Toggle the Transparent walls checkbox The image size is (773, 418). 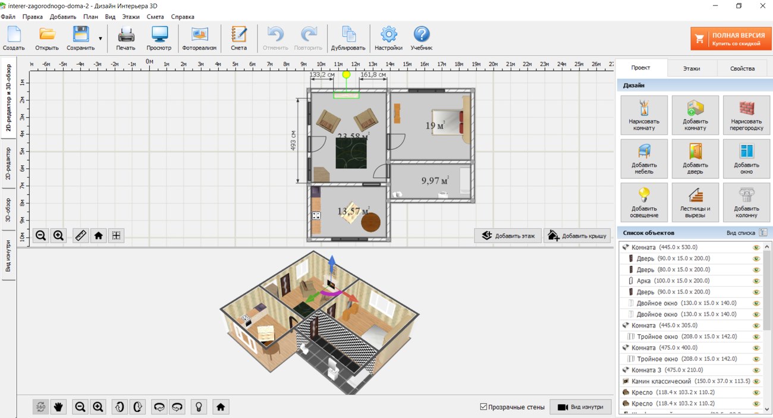click(x=483, y=407)
